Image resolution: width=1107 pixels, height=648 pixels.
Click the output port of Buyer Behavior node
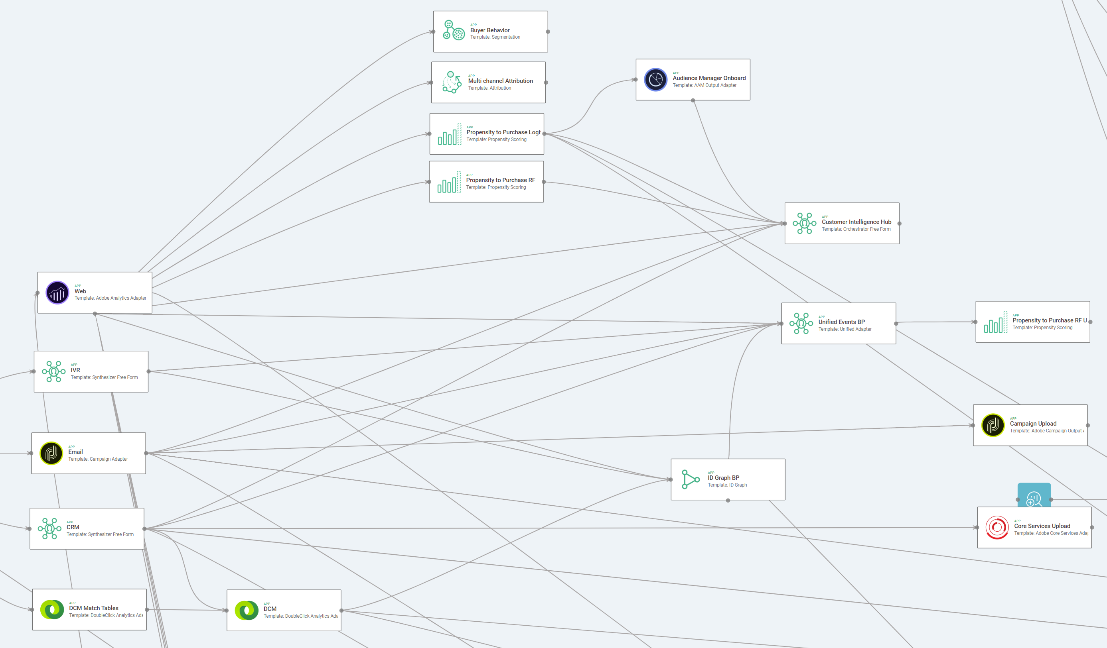click(548, 31)
